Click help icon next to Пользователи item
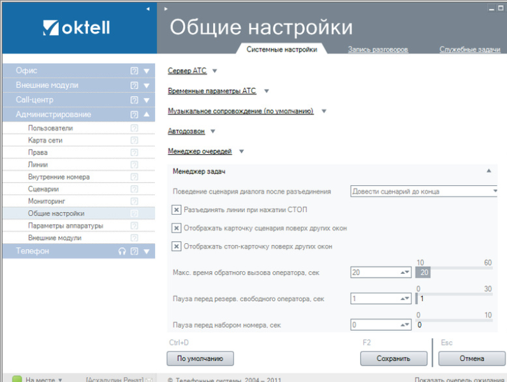The height and width of the screenshot is (382, 507). click(134, 128)
